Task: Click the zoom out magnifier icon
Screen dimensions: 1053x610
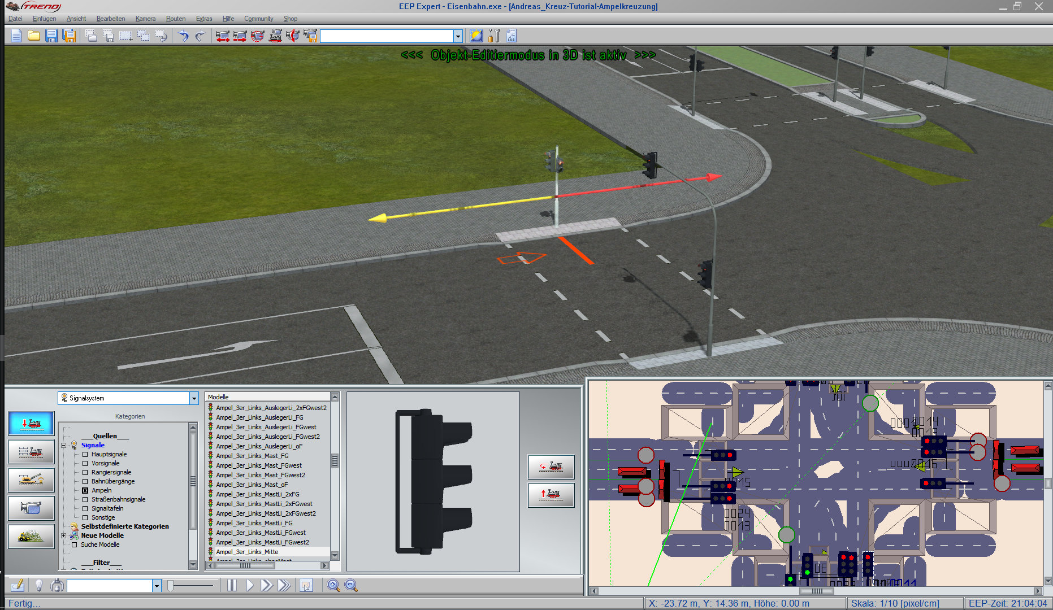Action: 351,586
